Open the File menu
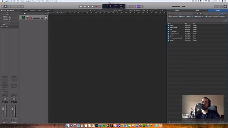The height and width of the screenshot is (128, 228). tap(14, 1)
